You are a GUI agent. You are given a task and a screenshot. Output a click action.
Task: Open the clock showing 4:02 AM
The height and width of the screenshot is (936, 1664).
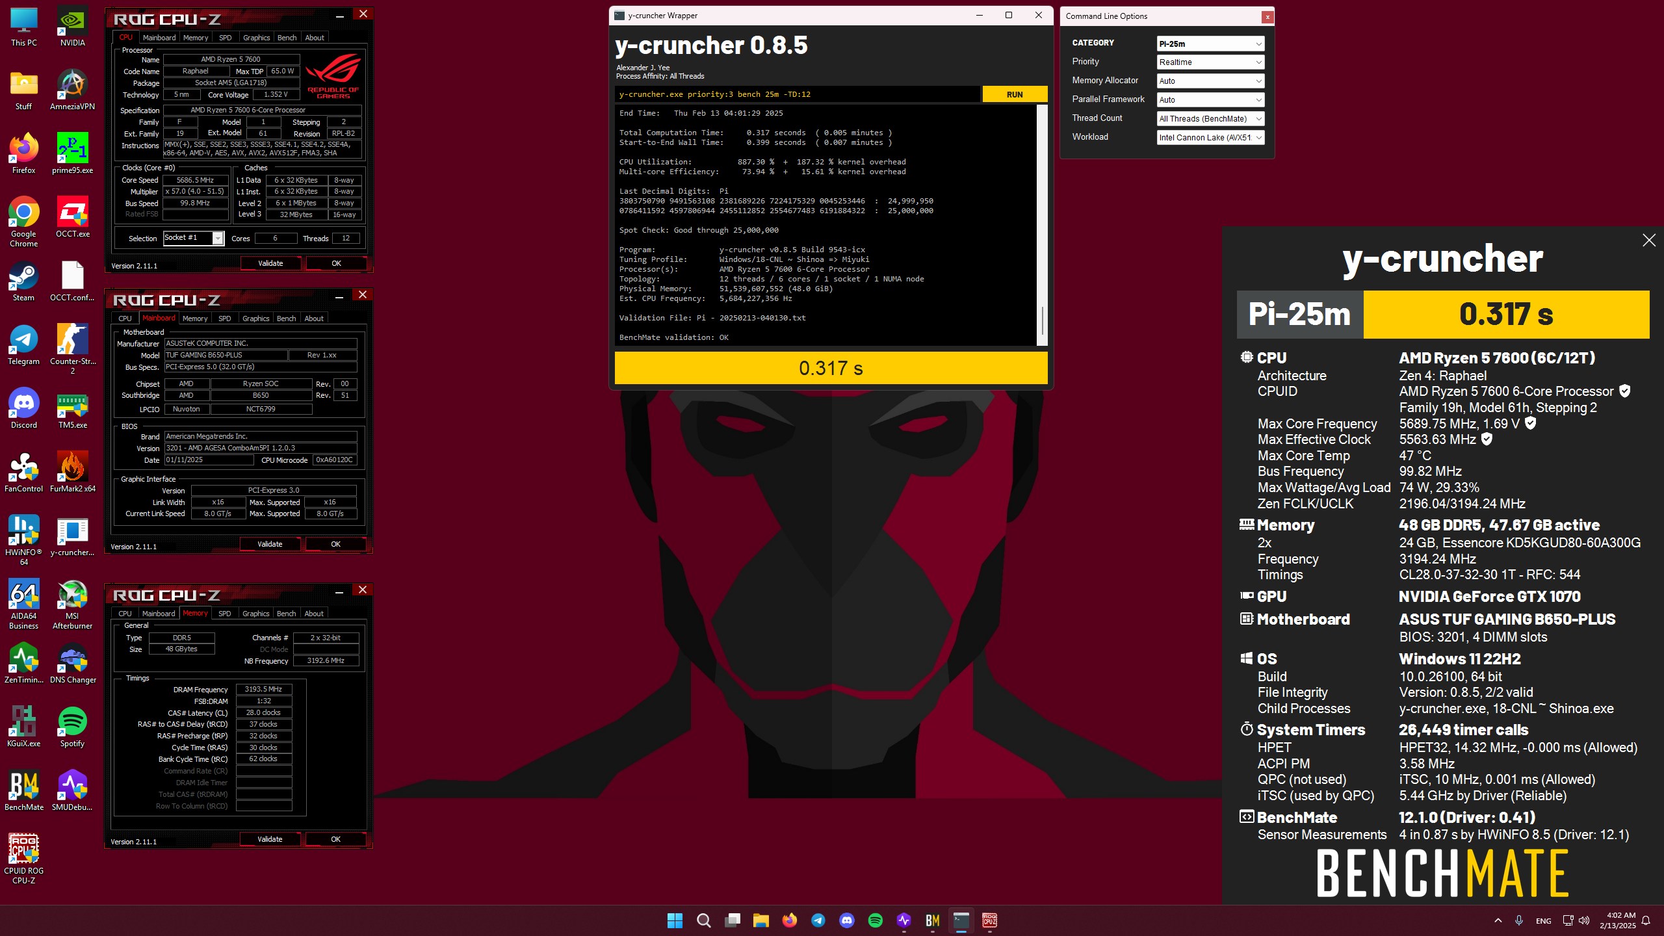click(1618, 920)
